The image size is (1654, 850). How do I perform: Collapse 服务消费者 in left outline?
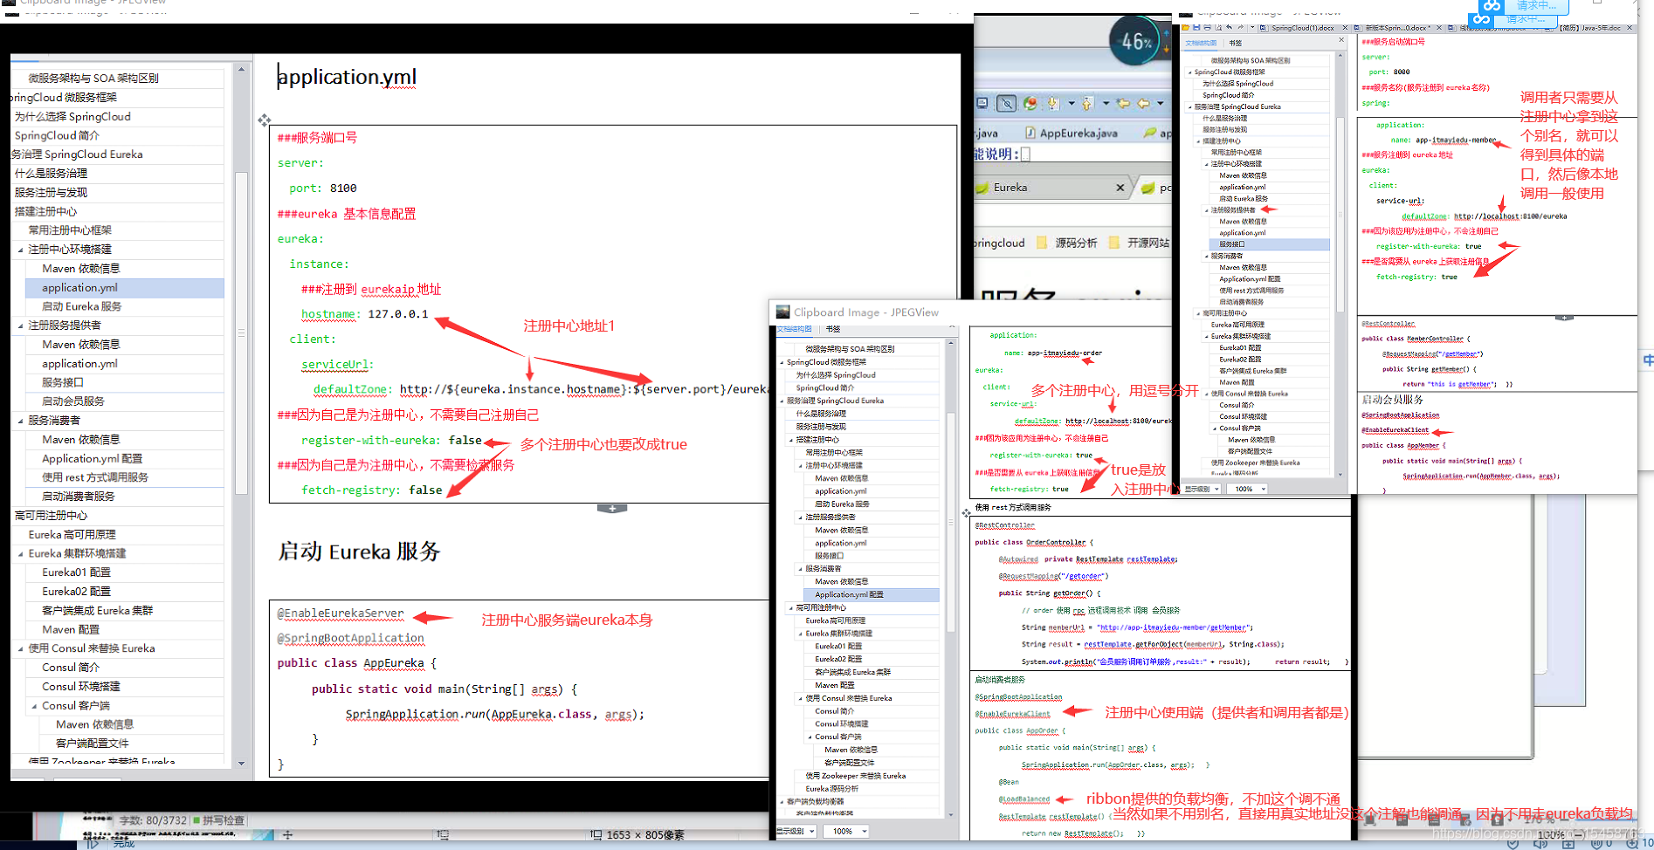point(21,421)
